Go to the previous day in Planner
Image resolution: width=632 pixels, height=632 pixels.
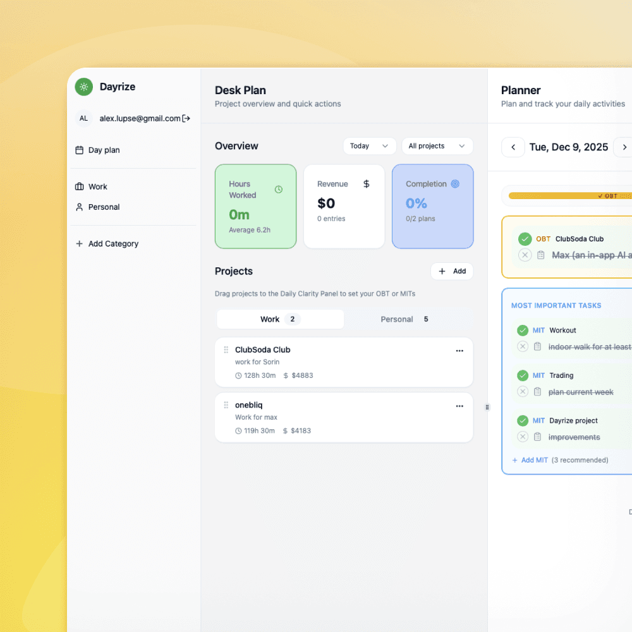513,147
